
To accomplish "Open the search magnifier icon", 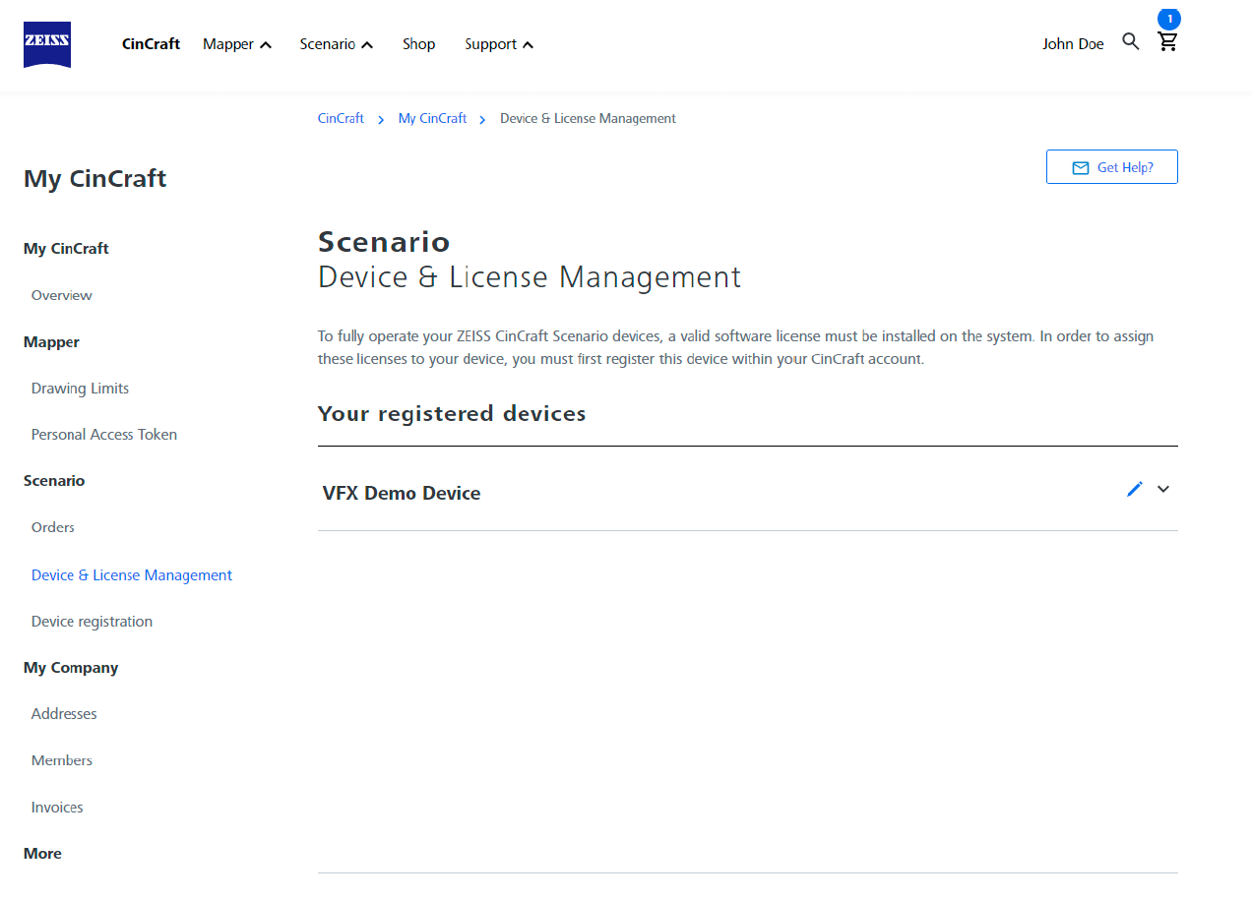I will pyautogui.click(x=1131, y=41).
